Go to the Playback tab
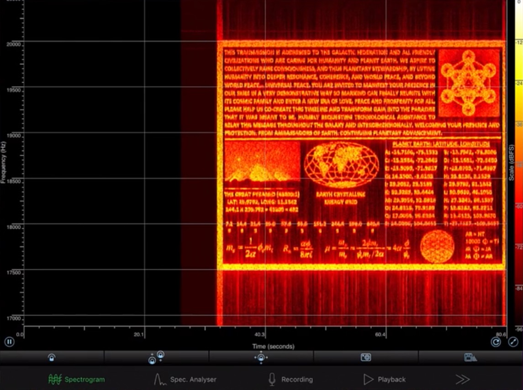523x390 pixels. coord(385,379)
